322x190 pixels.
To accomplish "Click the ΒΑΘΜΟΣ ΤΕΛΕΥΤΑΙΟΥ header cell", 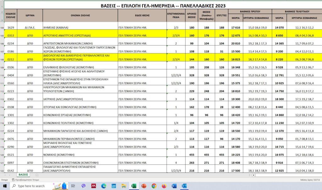I will tap(297, 12).
